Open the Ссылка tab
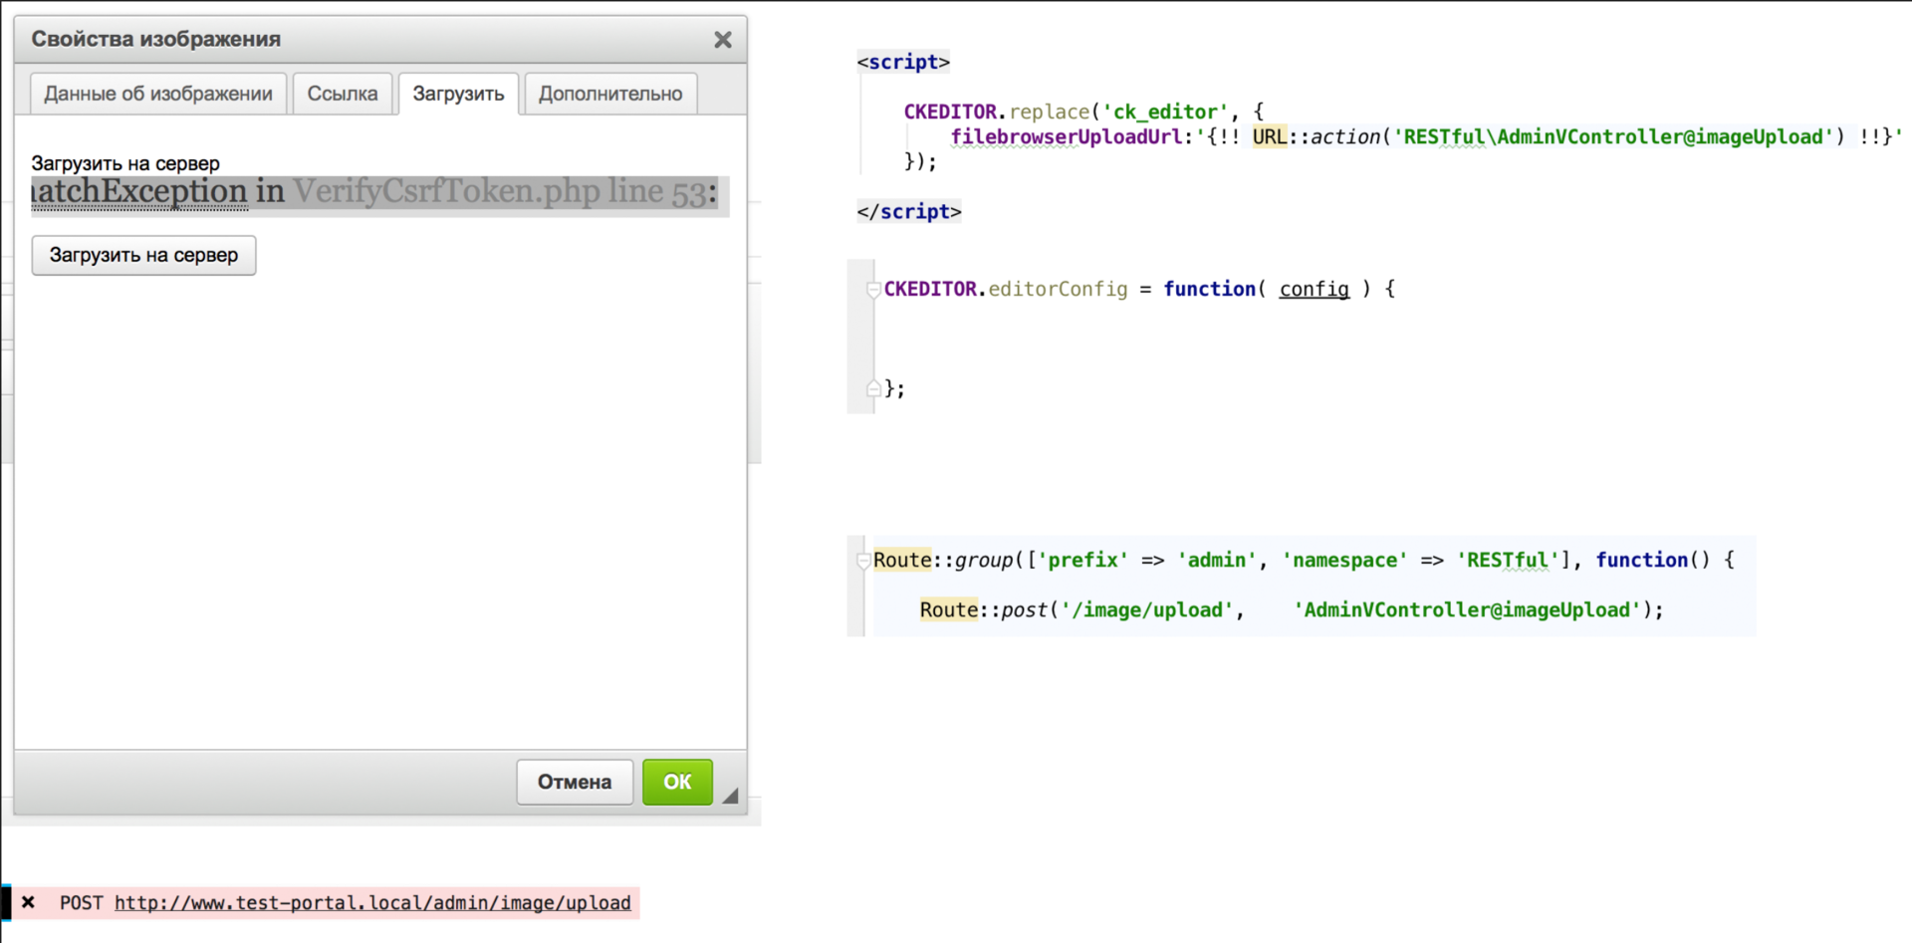1912x943 pixels. pos(343,94)
